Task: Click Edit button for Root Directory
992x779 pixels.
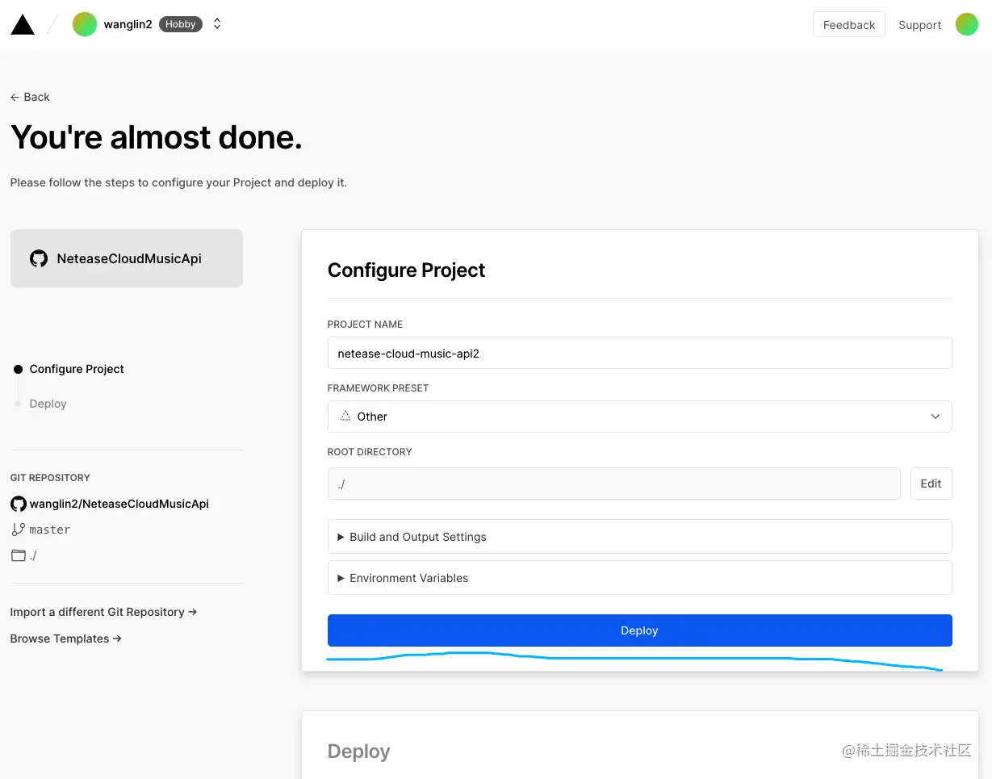Action: point(931,484)
